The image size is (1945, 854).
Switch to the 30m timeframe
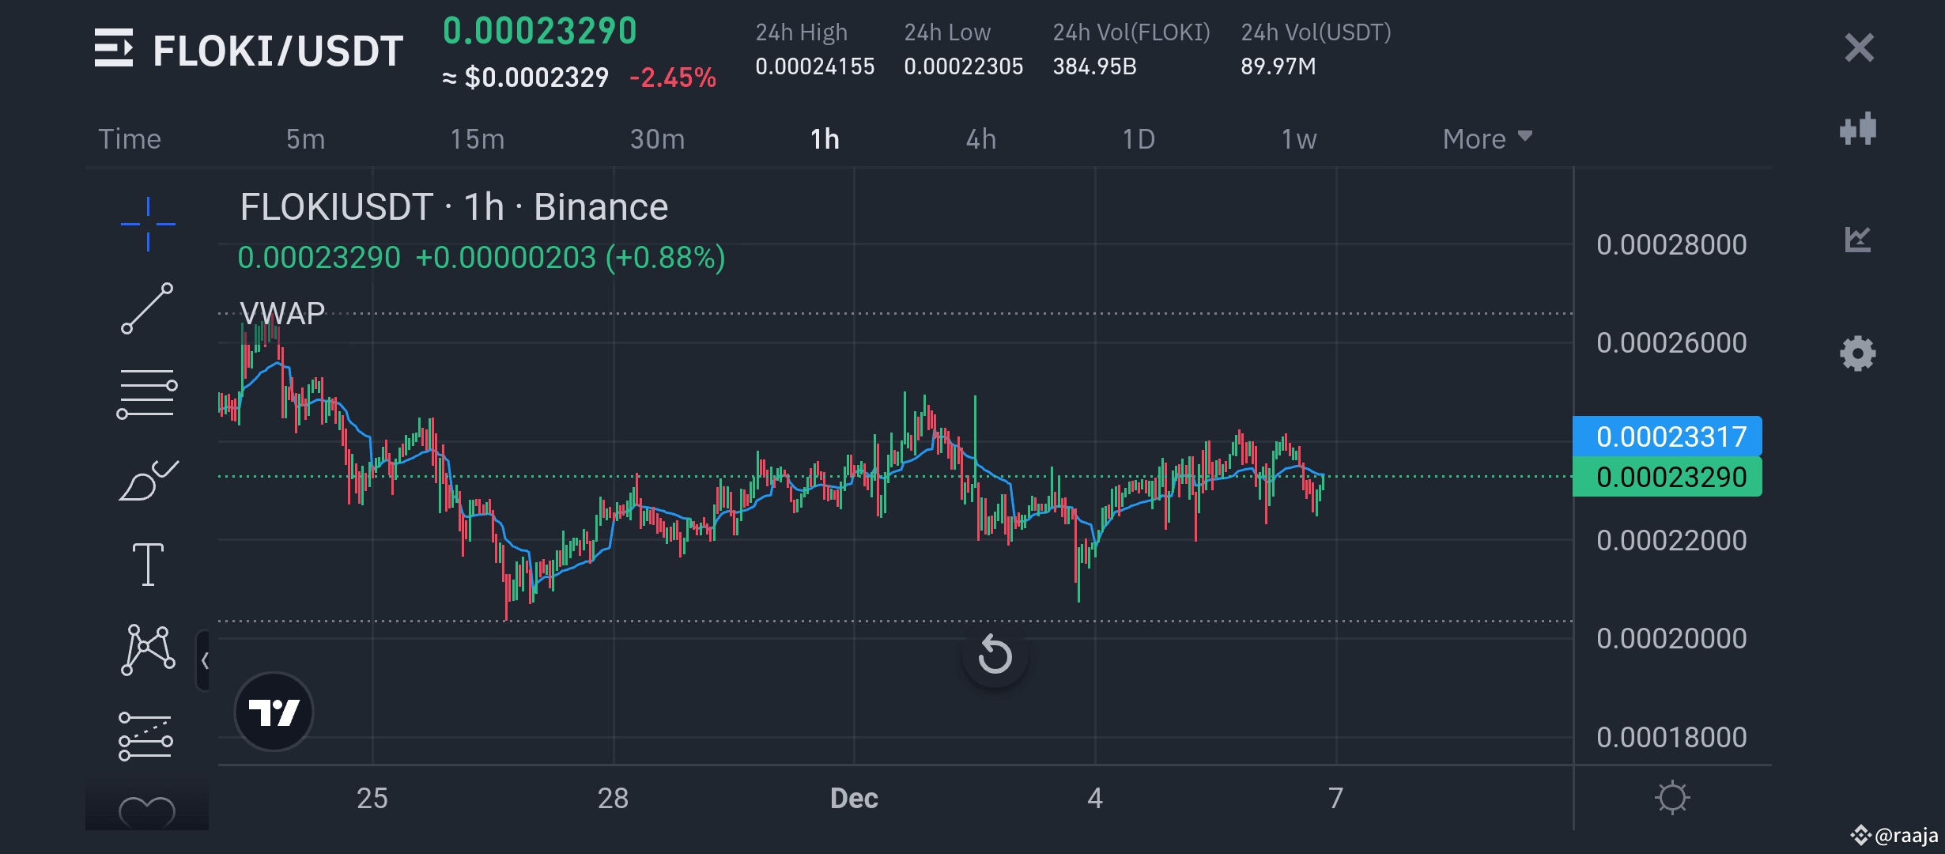pyautogui.click(x=657, y=139)
